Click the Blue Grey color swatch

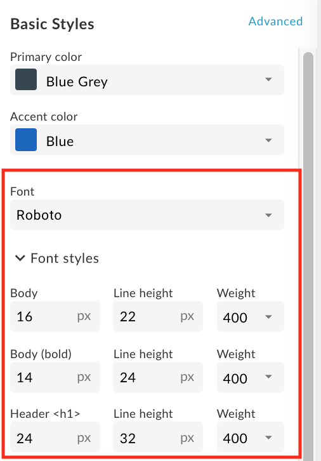click(x=26, y=79)
